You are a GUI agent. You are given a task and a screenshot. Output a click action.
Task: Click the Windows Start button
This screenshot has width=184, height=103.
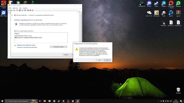point(2,101)
